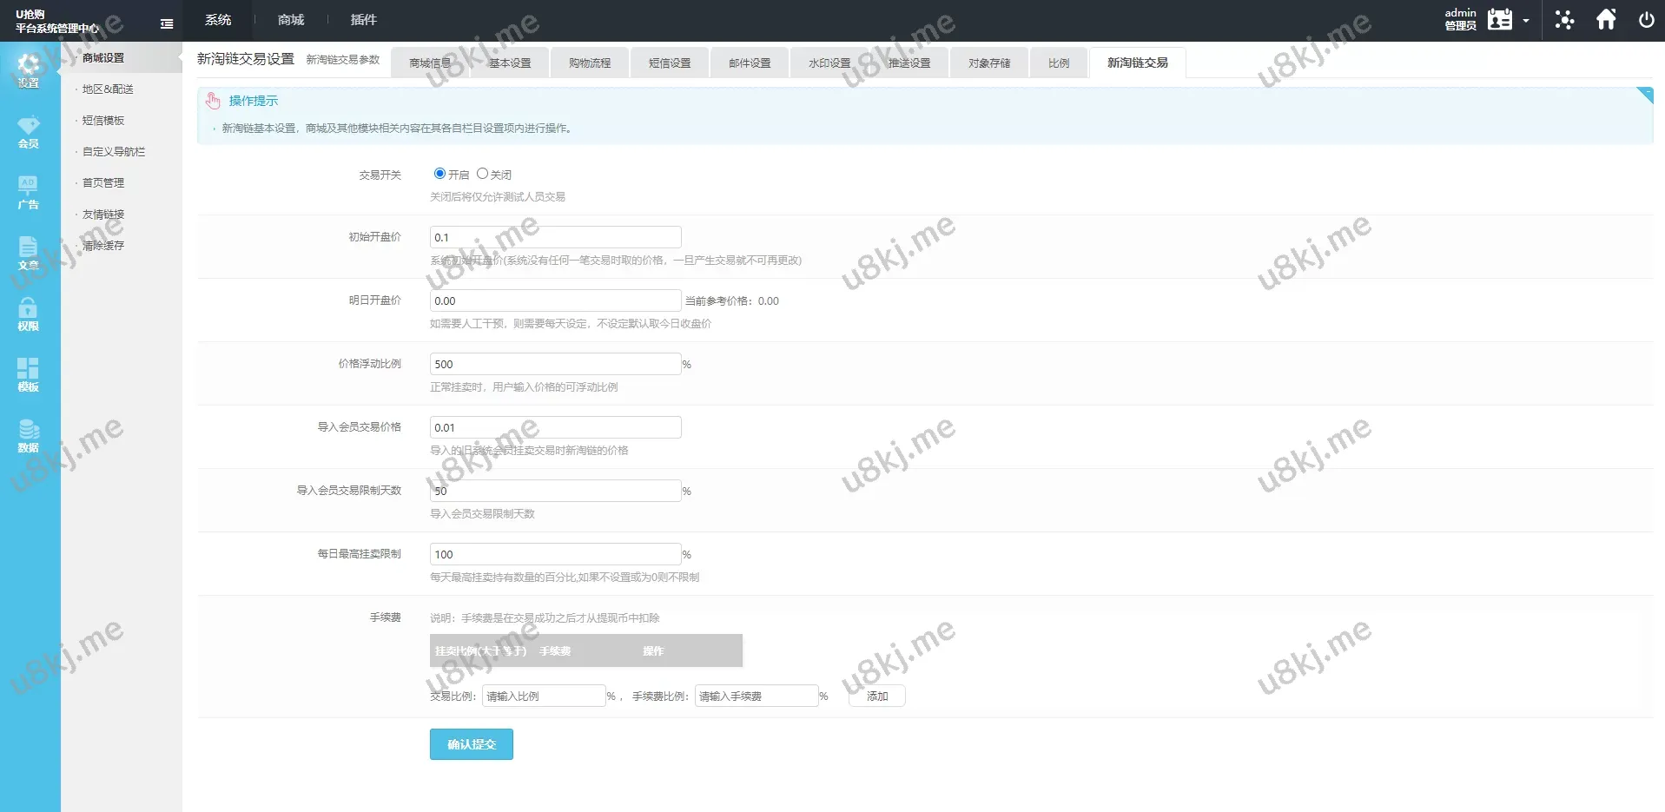Collapse the 操作提示 panel via corner triangle
The image size is (1665, 812).
click(1645, 95)
